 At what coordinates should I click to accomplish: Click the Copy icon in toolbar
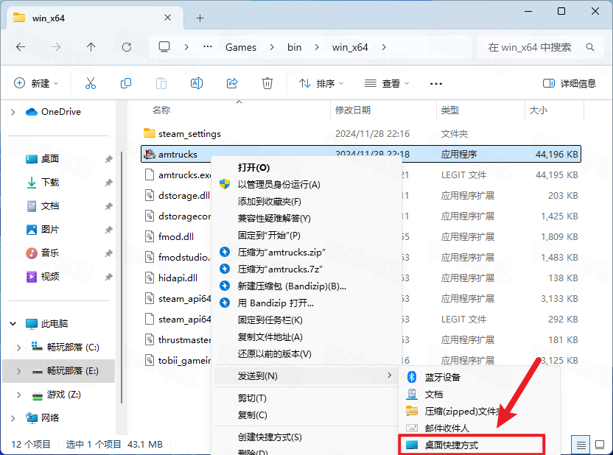pos(126,83)
